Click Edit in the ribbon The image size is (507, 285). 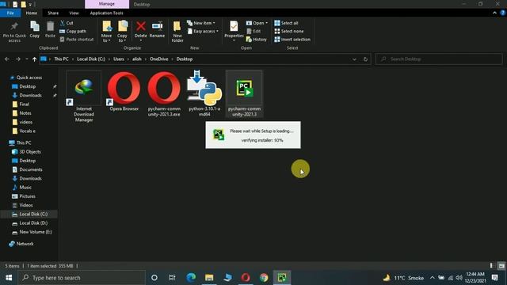253,32
